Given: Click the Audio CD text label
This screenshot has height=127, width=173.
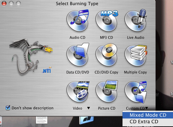Looking at the screenshot, I should coord(77,37).
